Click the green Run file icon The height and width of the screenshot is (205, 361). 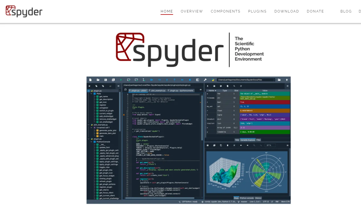pos(121,80)
